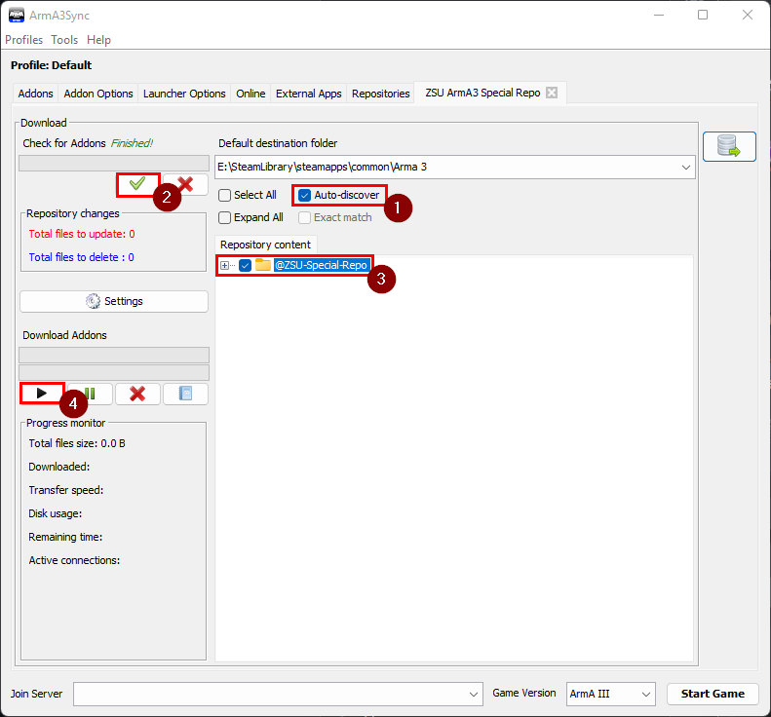Open the repository Settings button
Image resolution: width=771 pixels, height=717 pixels.
click(x=114, y=301)
